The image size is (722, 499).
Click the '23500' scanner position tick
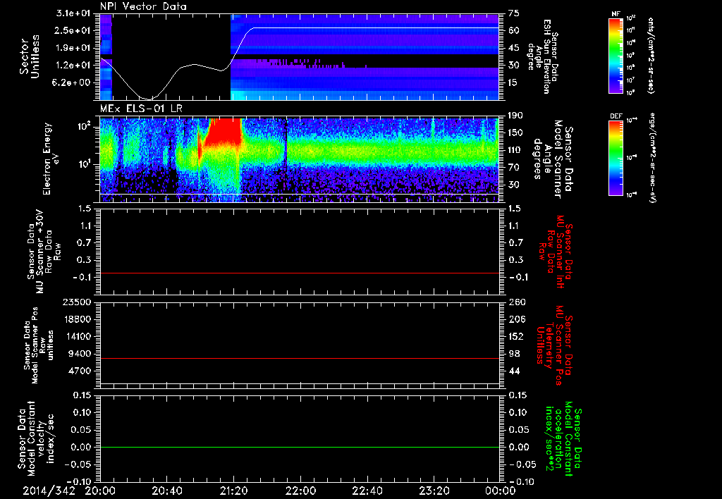click(x=77, y=302)
